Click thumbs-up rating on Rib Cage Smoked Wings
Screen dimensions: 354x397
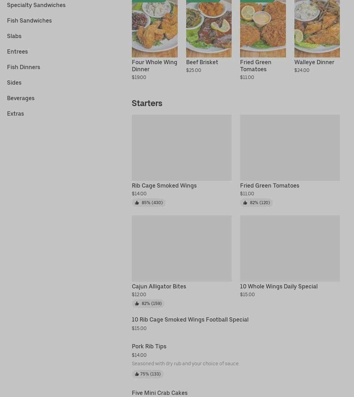pos(149,202)
